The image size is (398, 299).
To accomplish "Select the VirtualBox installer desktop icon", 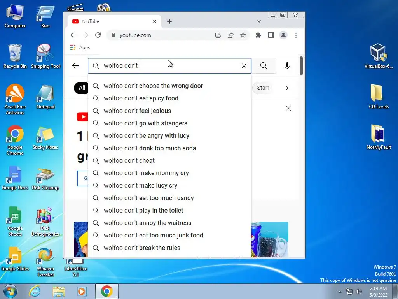I will tap(379, 56).
